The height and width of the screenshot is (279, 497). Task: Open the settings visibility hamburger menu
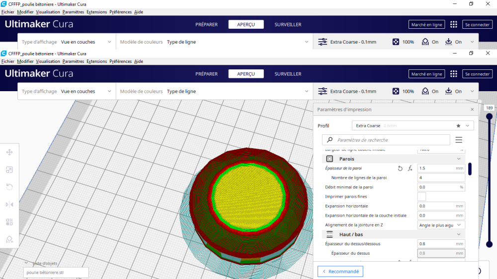coord(459,140)
